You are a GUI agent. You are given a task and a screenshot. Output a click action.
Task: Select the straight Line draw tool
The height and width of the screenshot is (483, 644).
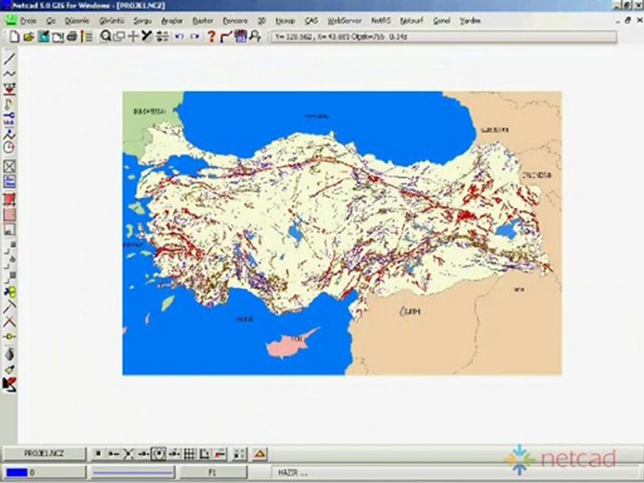tap(9, 59)
